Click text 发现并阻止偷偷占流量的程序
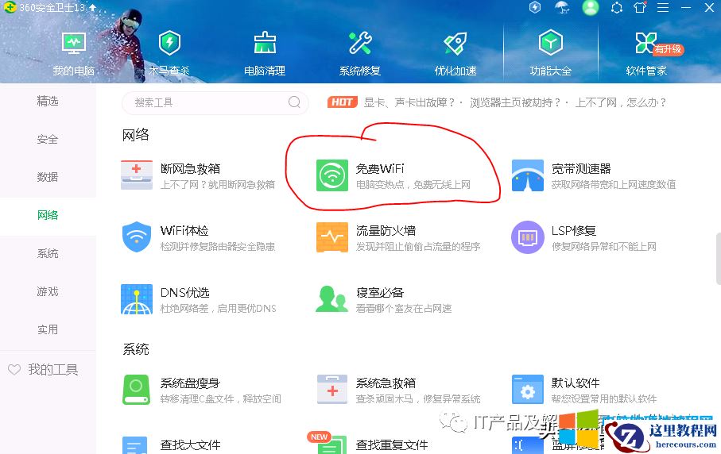This screenshot has height=454, width=721. click(418, 247)
